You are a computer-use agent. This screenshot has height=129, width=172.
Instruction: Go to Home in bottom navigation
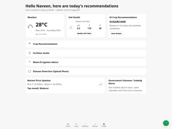68,125
